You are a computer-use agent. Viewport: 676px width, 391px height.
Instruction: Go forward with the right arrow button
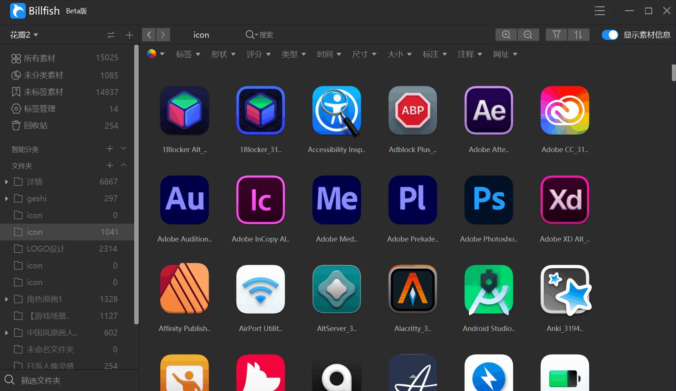point(163,35)
